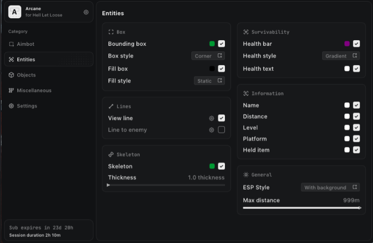Click the Settings gear icon in sidebar
This screenshot has height=243, width=373.
[12, 106]
